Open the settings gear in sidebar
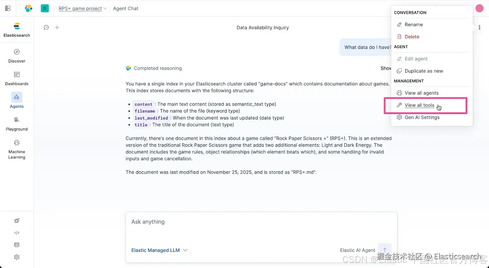489x268 pixels. click(x=17, y=257)
